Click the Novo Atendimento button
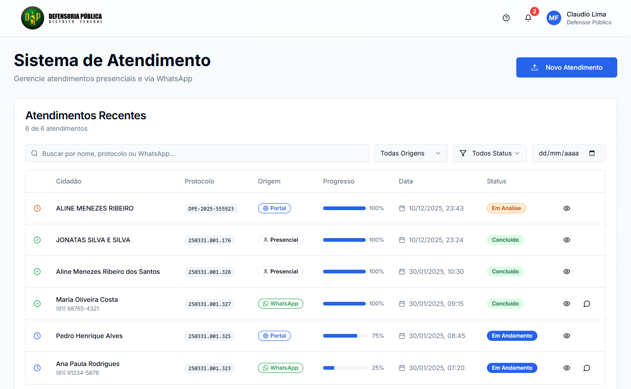 point(566,67)
